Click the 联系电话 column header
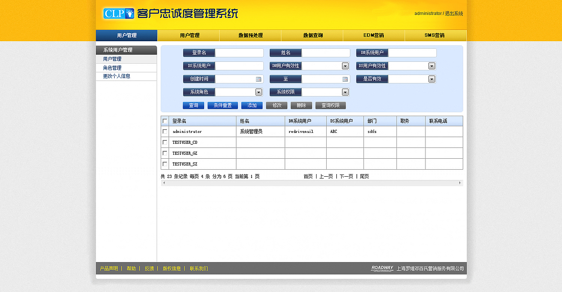Image resolution: width=562 pixels, height=292 pixels. [444, 121]
